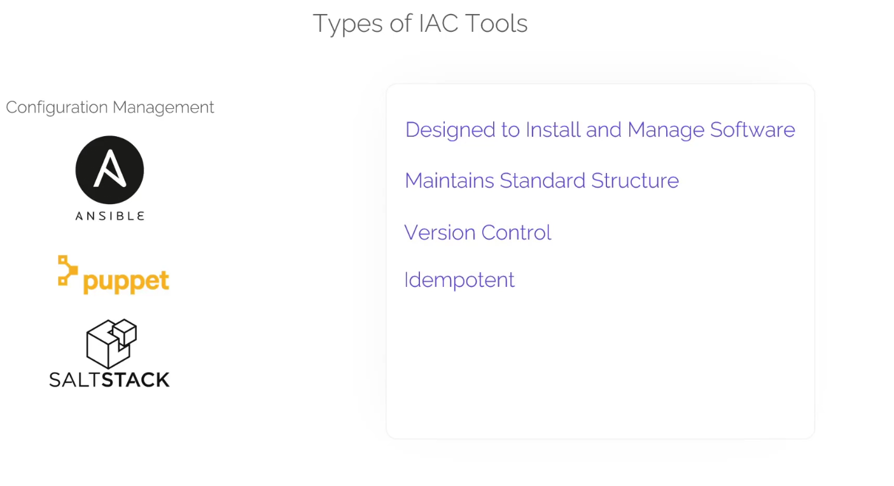Click the yellow 'puppet' wordmark text
Screen dimensions: 894x486
pyautogui.click(x=126, y=281)
